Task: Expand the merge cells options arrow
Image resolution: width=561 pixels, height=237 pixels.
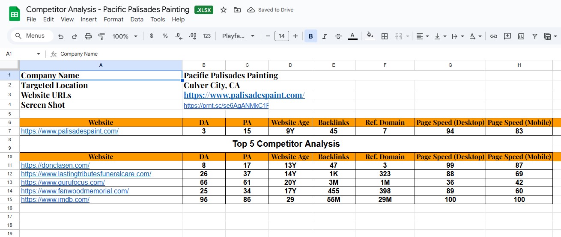Action: coord(408,36)
